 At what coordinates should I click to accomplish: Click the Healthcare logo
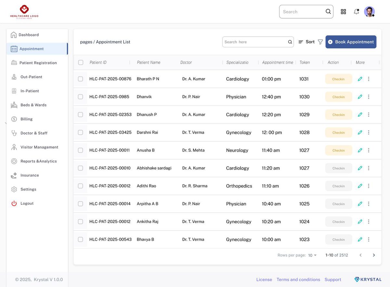tap(24, 12)
